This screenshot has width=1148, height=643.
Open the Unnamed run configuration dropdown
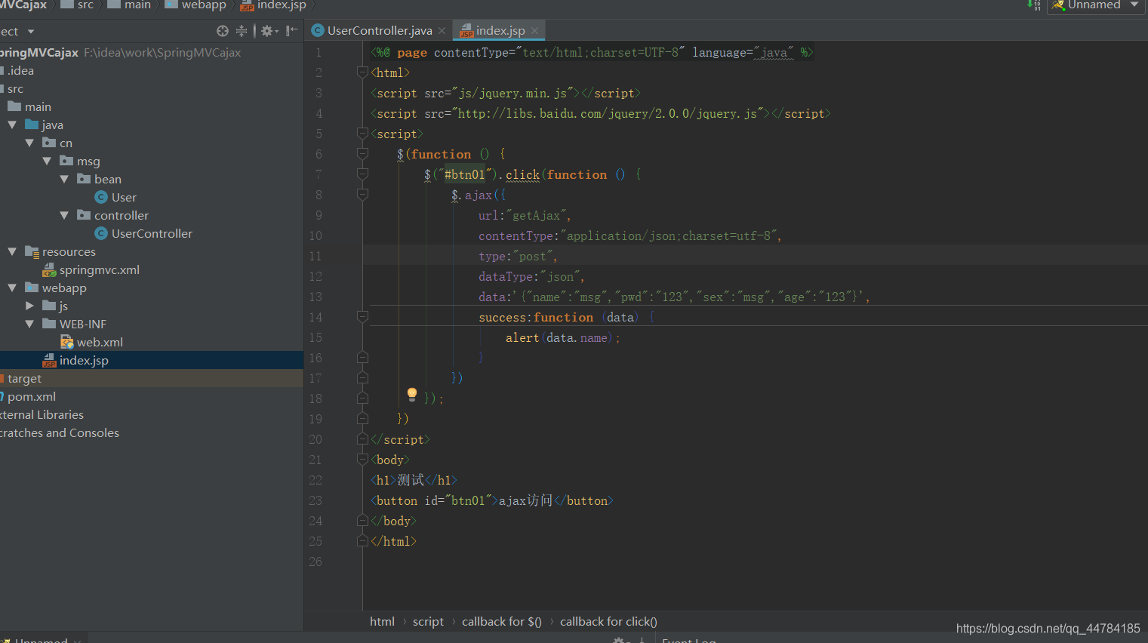click(1134, 5)
